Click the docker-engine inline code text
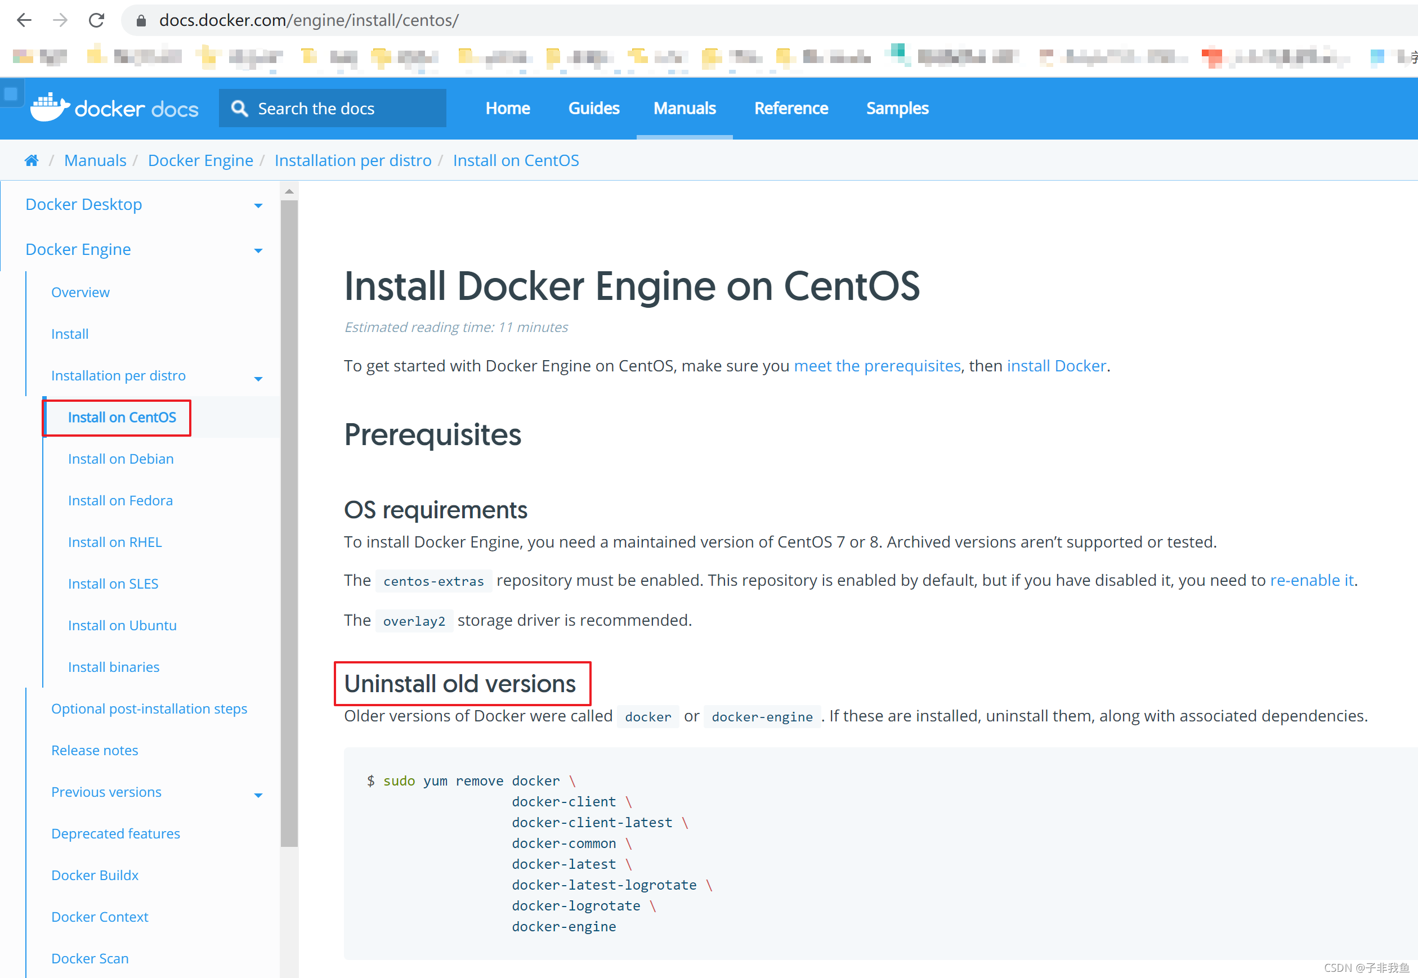 pos(762,717)
